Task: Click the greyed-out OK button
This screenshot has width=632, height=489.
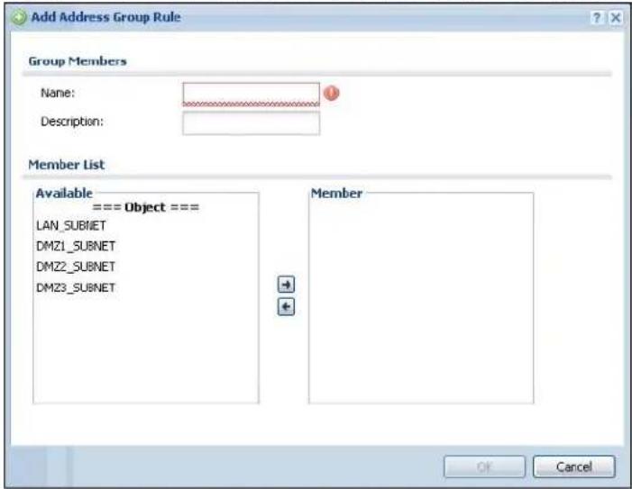Action: tap(484, 466)
